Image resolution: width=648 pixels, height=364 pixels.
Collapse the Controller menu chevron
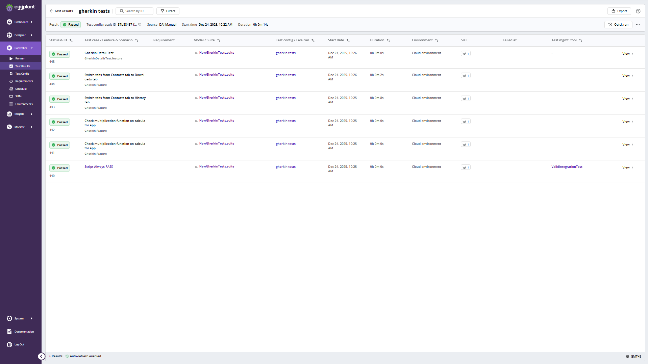pyautogui.click(x=31, y=48)
